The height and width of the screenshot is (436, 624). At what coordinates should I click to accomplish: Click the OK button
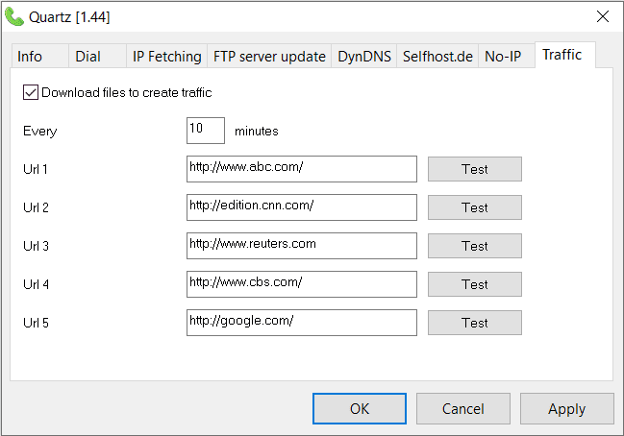pos(360,408)
